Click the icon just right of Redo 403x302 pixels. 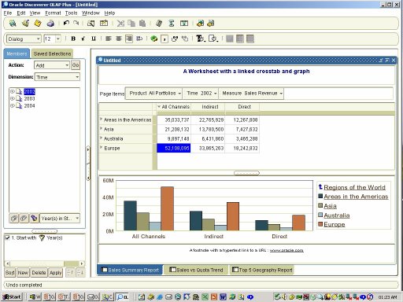[91, 24]
